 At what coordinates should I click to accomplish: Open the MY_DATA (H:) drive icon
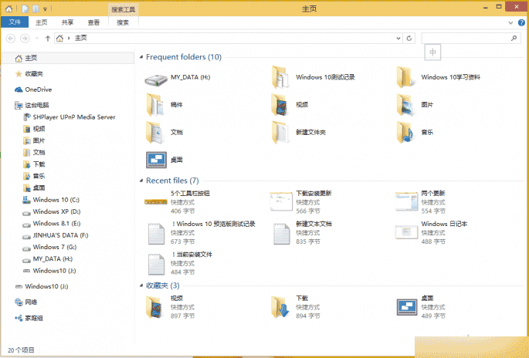tap(155, 77)
